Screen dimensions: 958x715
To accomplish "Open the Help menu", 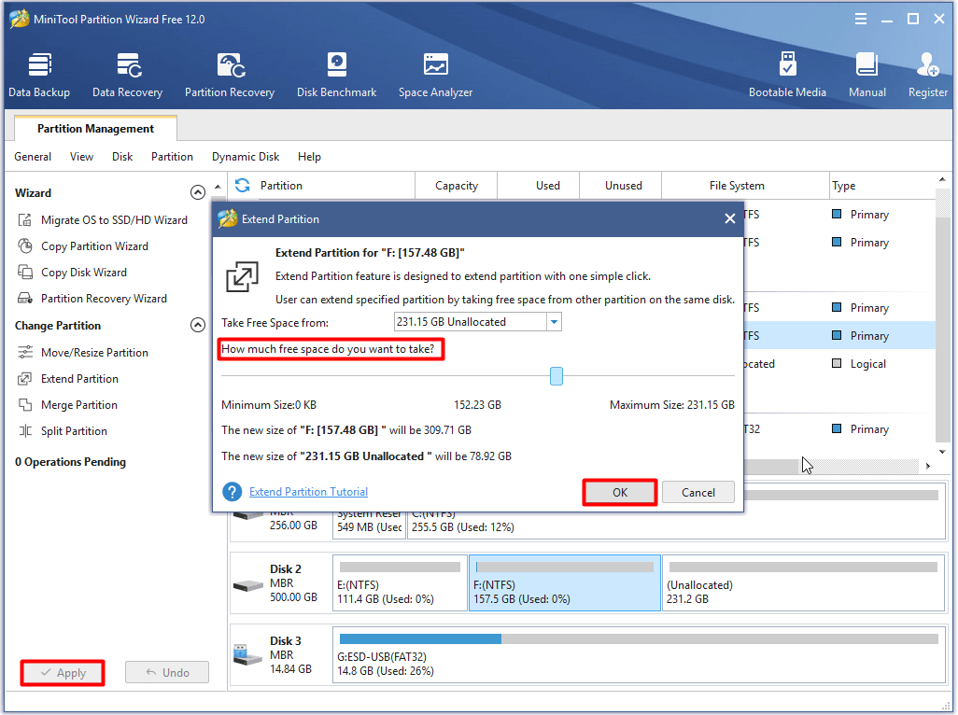I will pos(309,157).
